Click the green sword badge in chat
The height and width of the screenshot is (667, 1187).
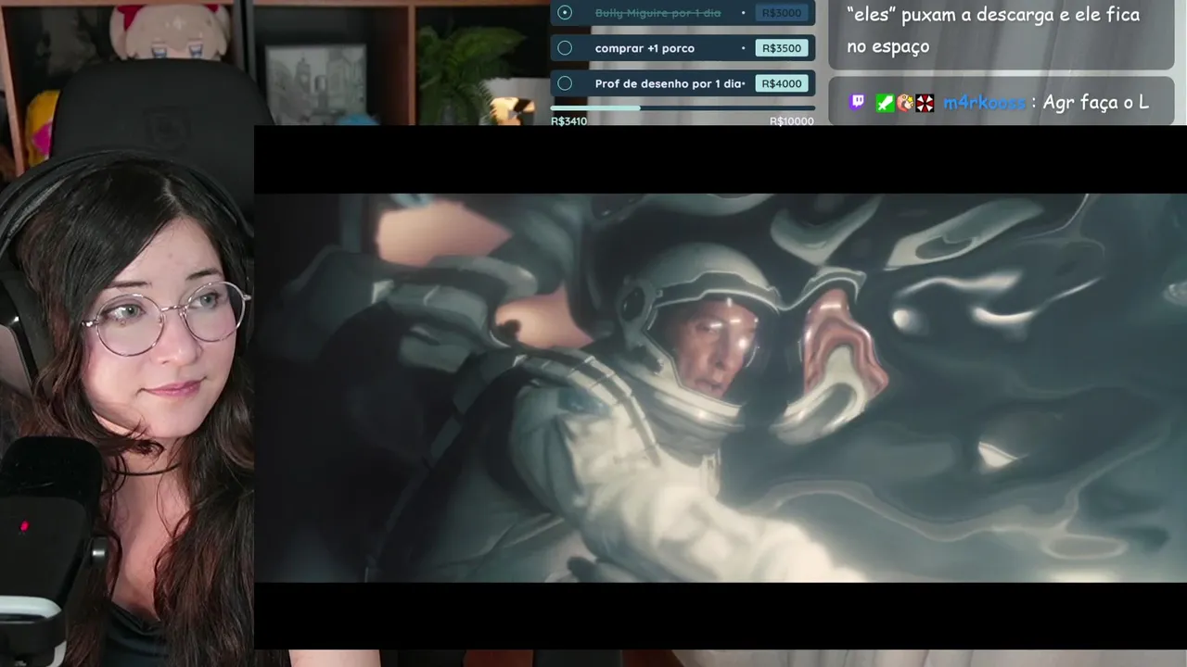pyautogui.click(x=885, y=103)
